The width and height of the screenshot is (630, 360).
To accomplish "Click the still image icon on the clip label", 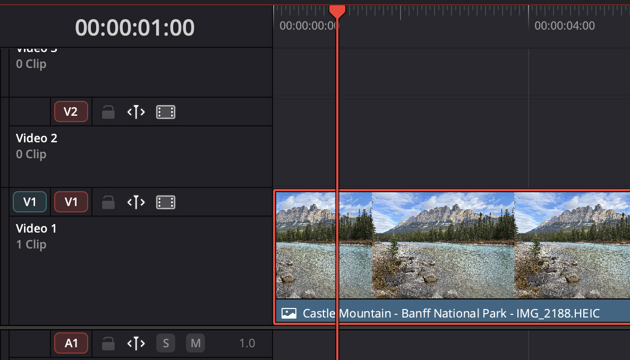I will 288,313.
